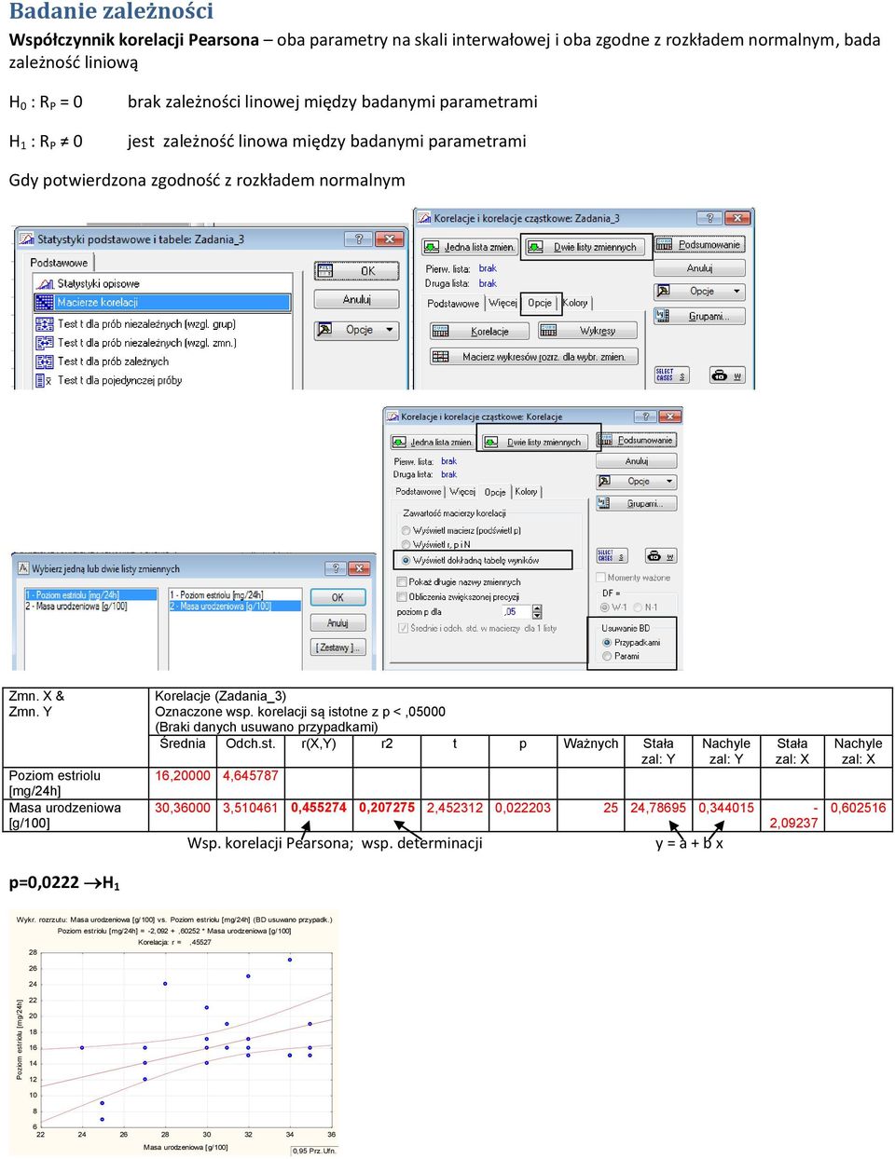
Task: Open Kolory tab in Korelacje options window
Action: pos(526,491)
